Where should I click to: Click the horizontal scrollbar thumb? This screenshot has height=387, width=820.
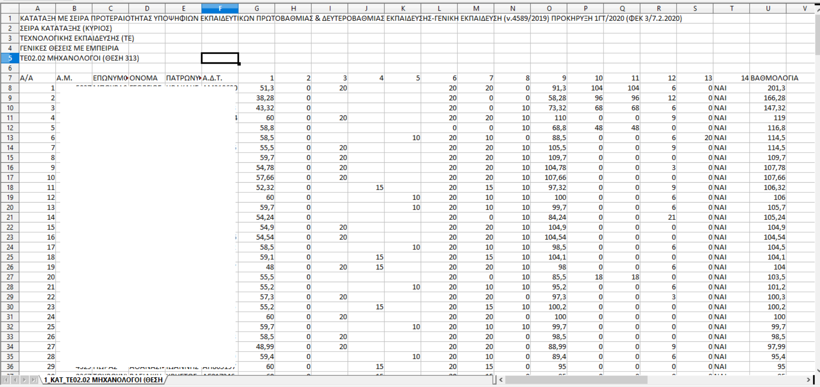click(x=576, y=379)
